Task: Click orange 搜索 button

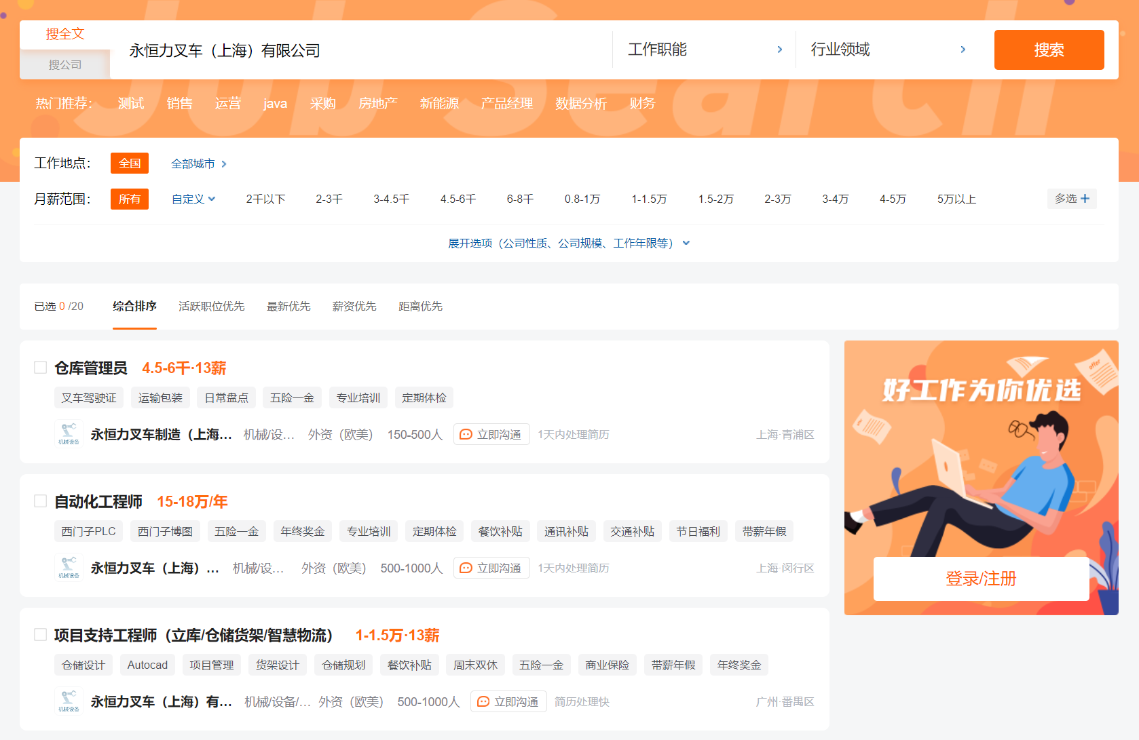Action: click(x=1049, y=50)
